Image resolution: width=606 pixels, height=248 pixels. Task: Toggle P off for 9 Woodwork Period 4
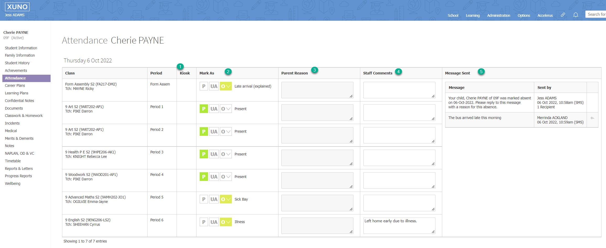tap(204, 176)
